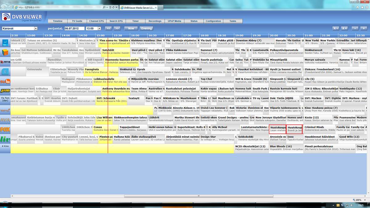370x208 pixels.
Task: Select the Downton Abbey (7) programme
Action: (255, 42)
